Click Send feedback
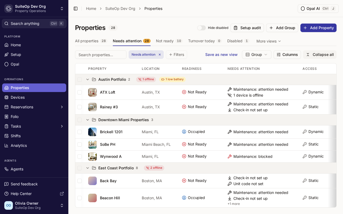 click(x=34, y=184)
